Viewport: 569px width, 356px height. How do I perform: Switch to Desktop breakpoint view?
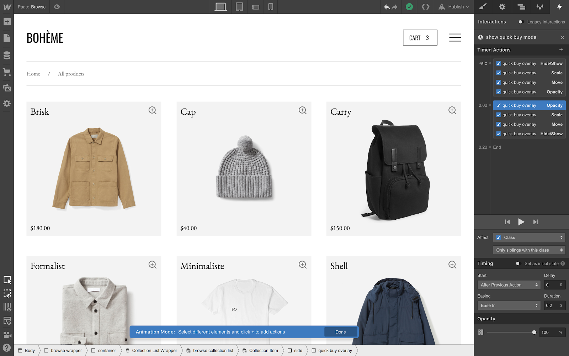coord(220,7)
